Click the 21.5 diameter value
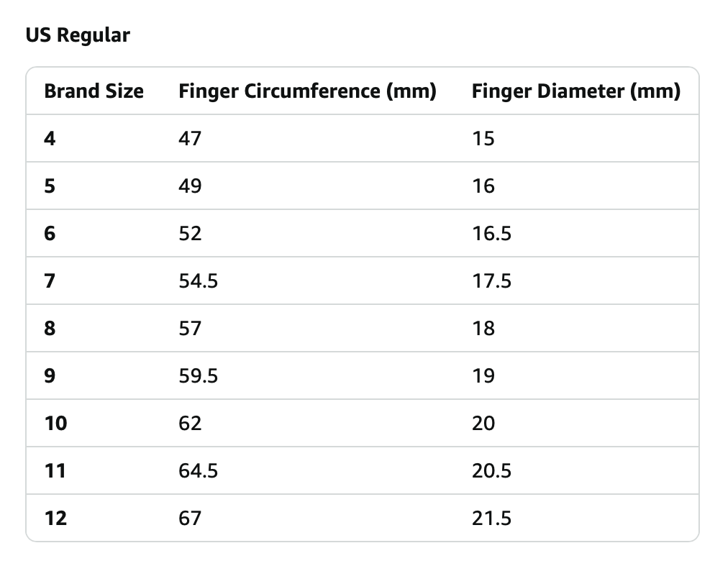This screenshot has height=584, width=715. pos(491,518)
